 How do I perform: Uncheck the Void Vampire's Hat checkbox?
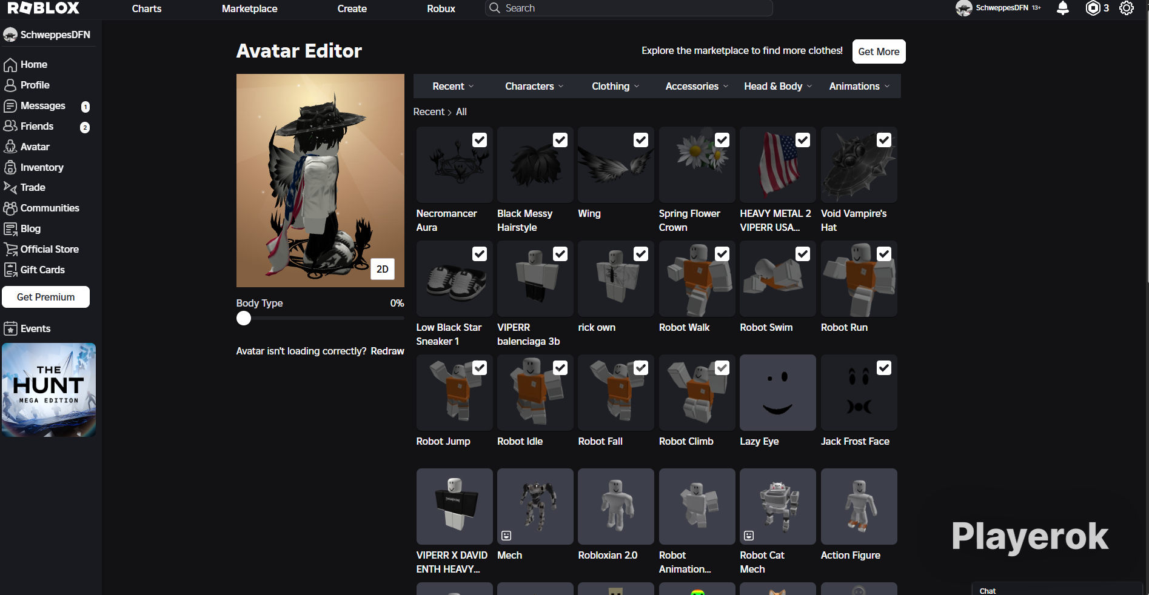click(x=884, y=140)
